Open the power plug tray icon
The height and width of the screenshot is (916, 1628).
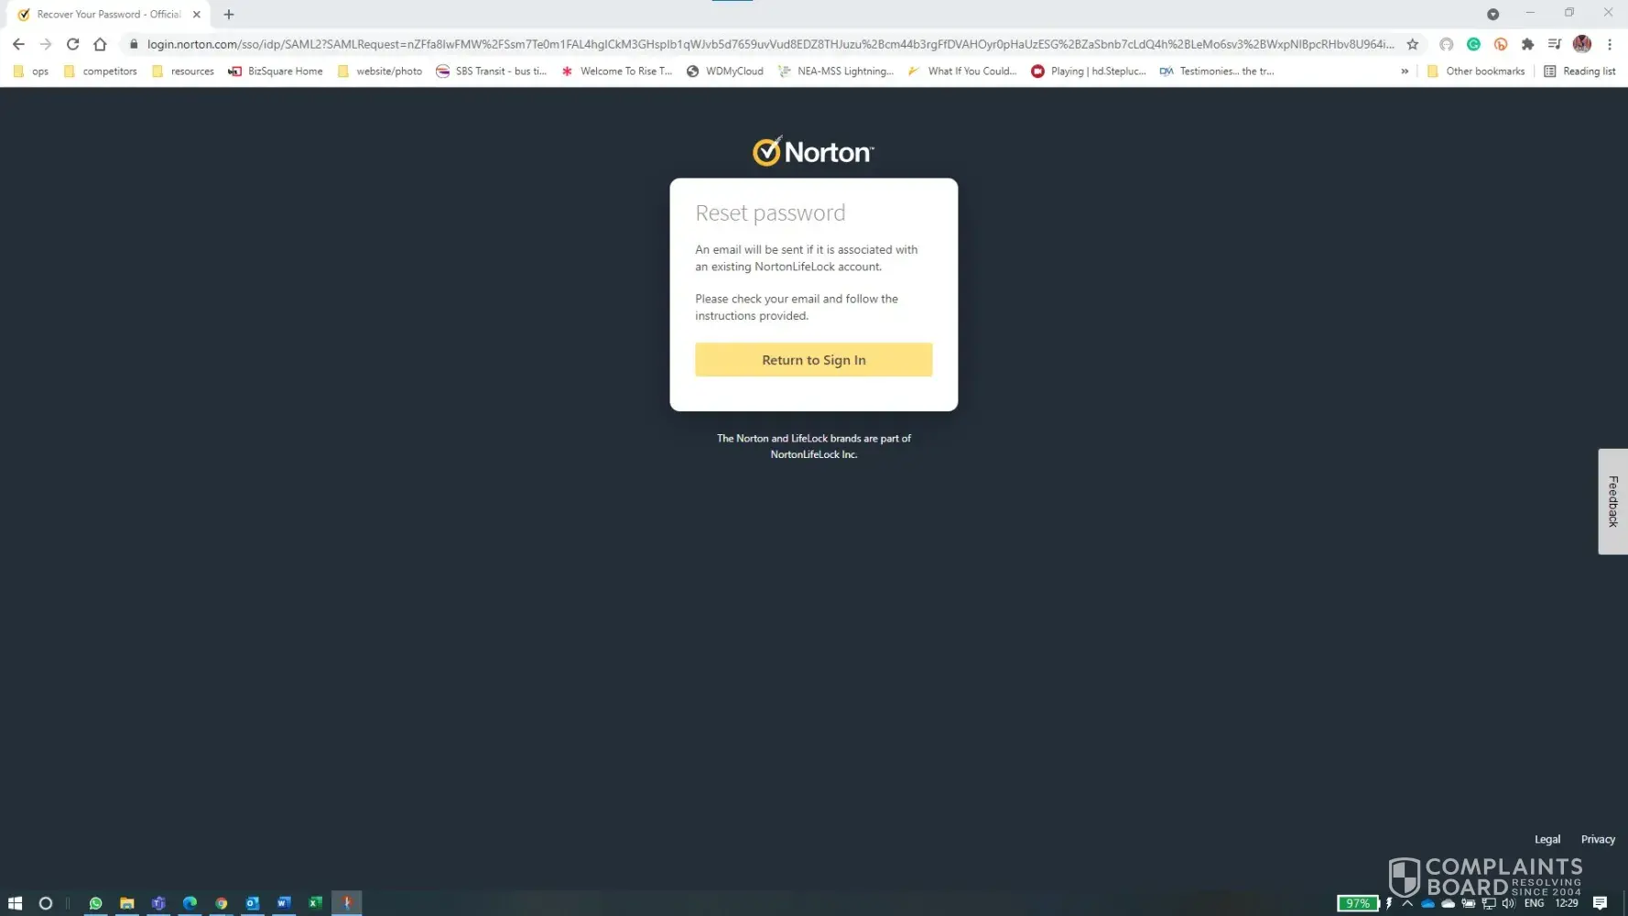(x=1468, y=903)
